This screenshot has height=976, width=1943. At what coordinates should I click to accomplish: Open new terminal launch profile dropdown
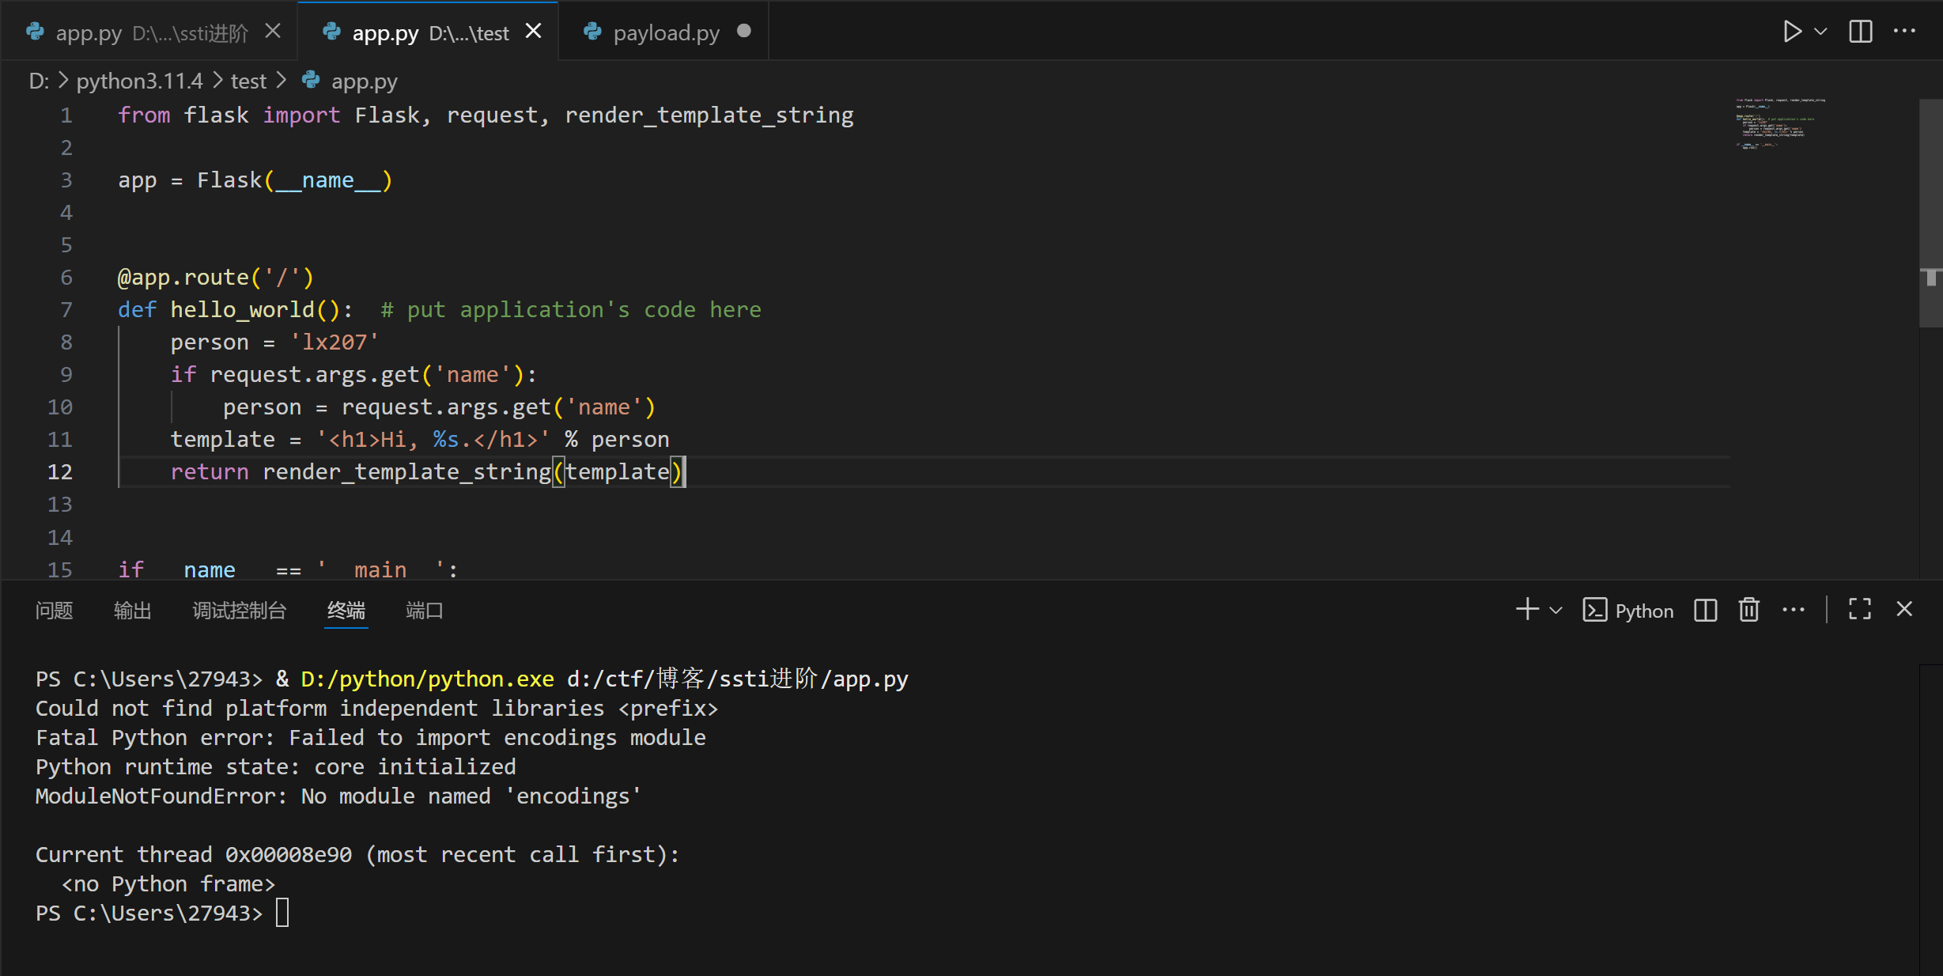tap(1556, 610)
